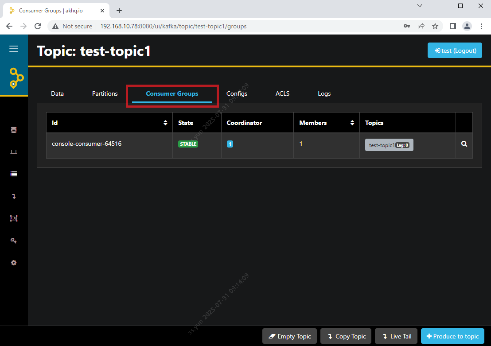Click the Produce to topic button
Image resolution: width=491 pixels, height=346 pixels.
click(x=452, y=336)
